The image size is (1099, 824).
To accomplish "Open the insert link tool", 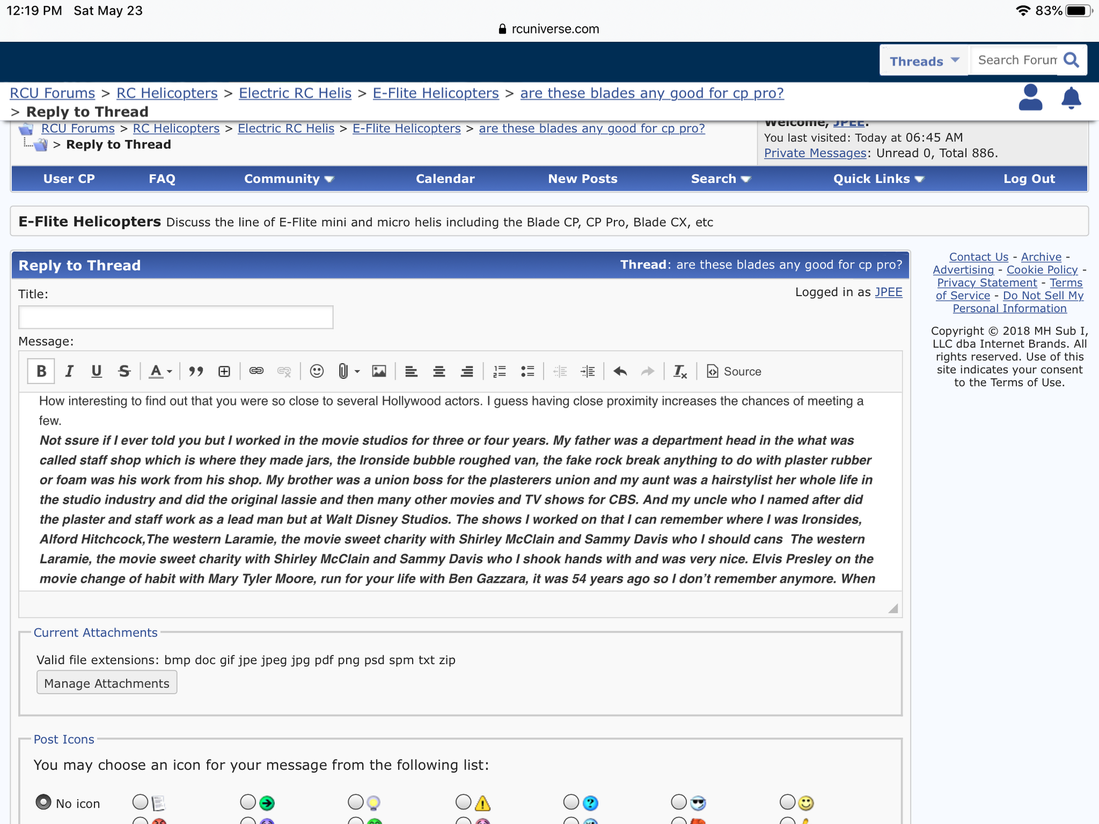I will [x=256, y=371].
